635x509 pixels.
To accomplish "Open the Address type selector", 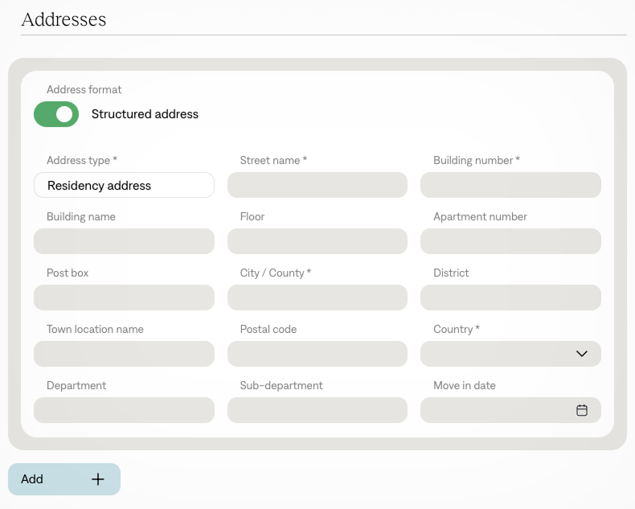I will click(x=124, y=185).
